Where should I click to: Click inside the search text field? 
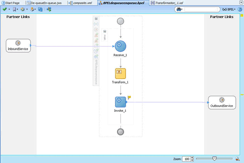click(x=201, y=9)
